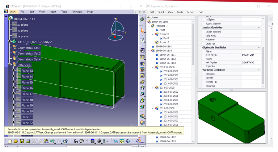Select the Groove tool
Viewport: 278px width, 152px height.
pos(142,70)
